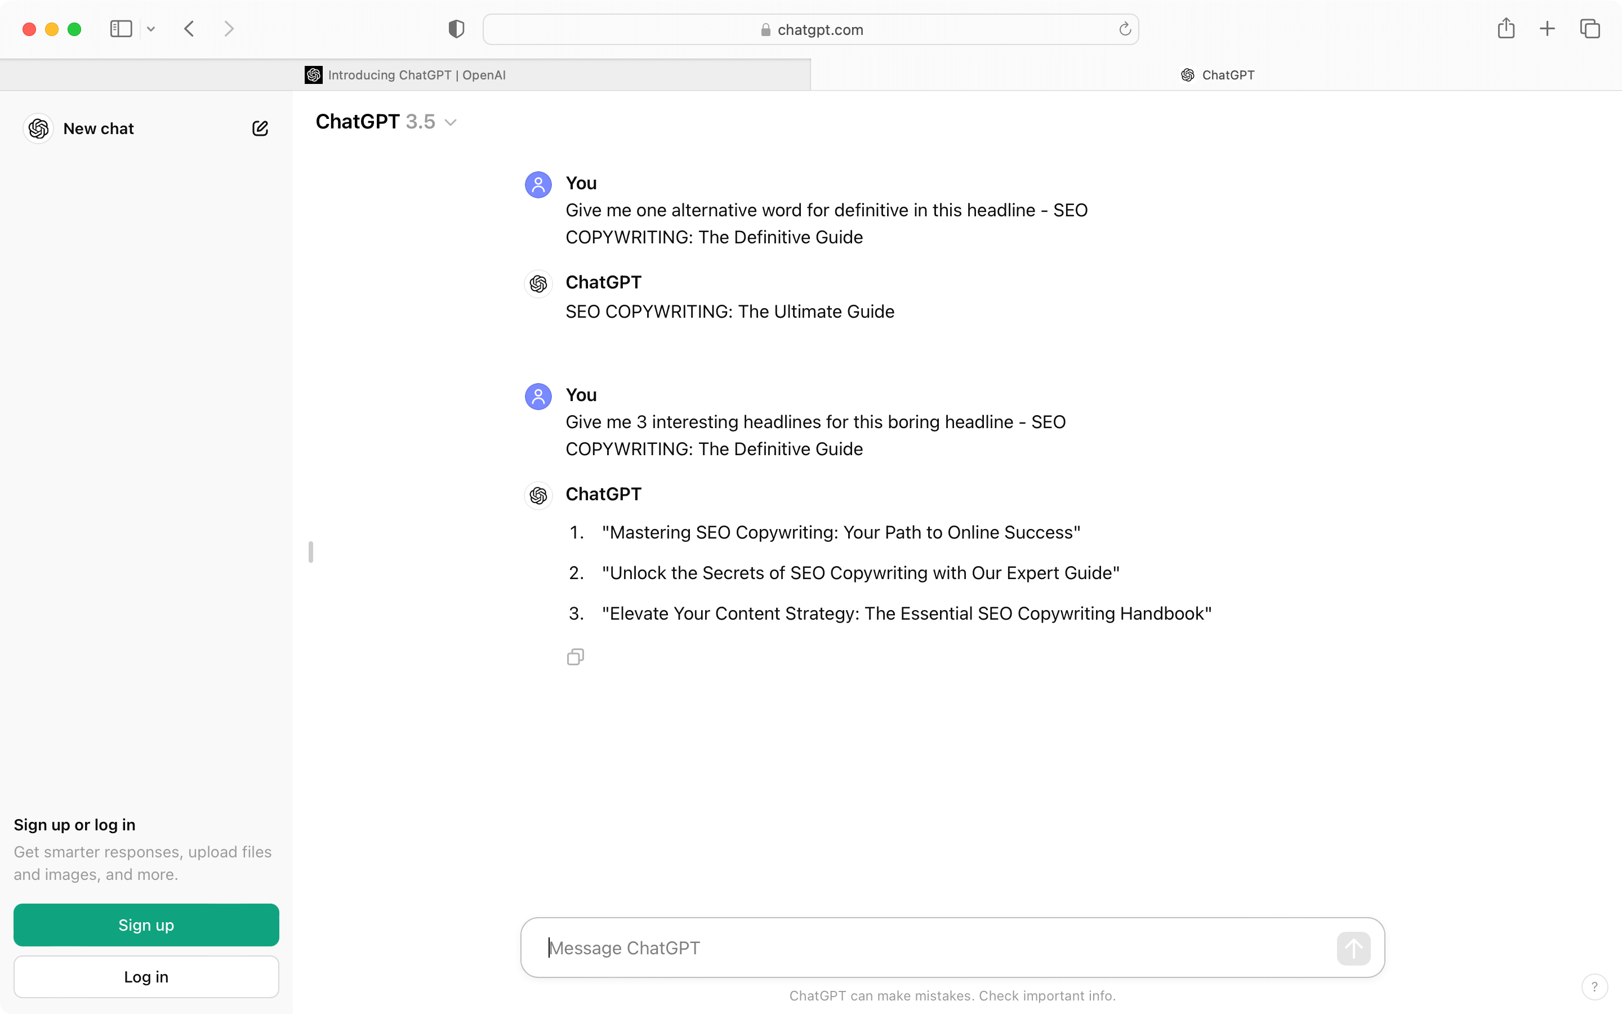Click the Log in button
The image size is (1622, 1014).
click(146, 976)
